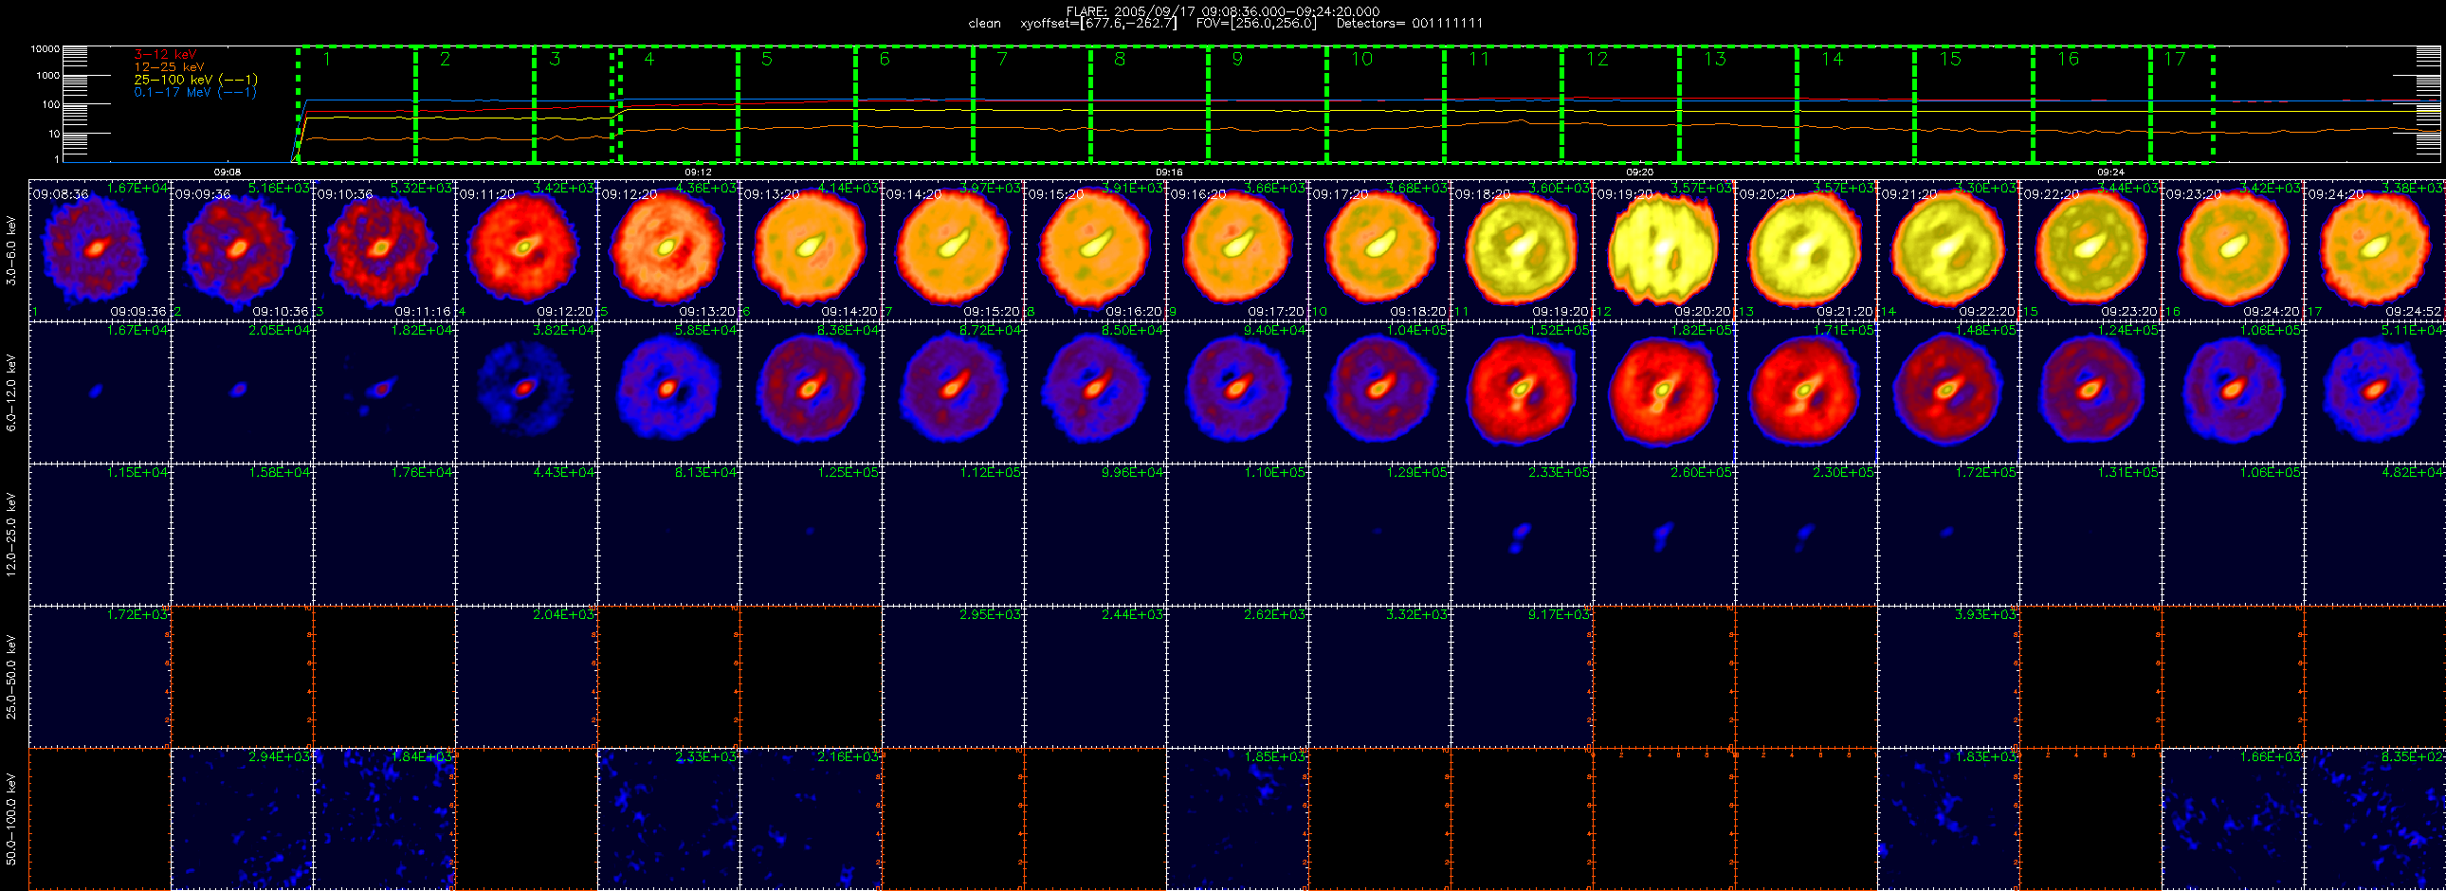Click the blue 0.1-17 MeV legend entry
Viewport: 2446px width, 891px height.
pyautogui.click(x=195, y=92)
